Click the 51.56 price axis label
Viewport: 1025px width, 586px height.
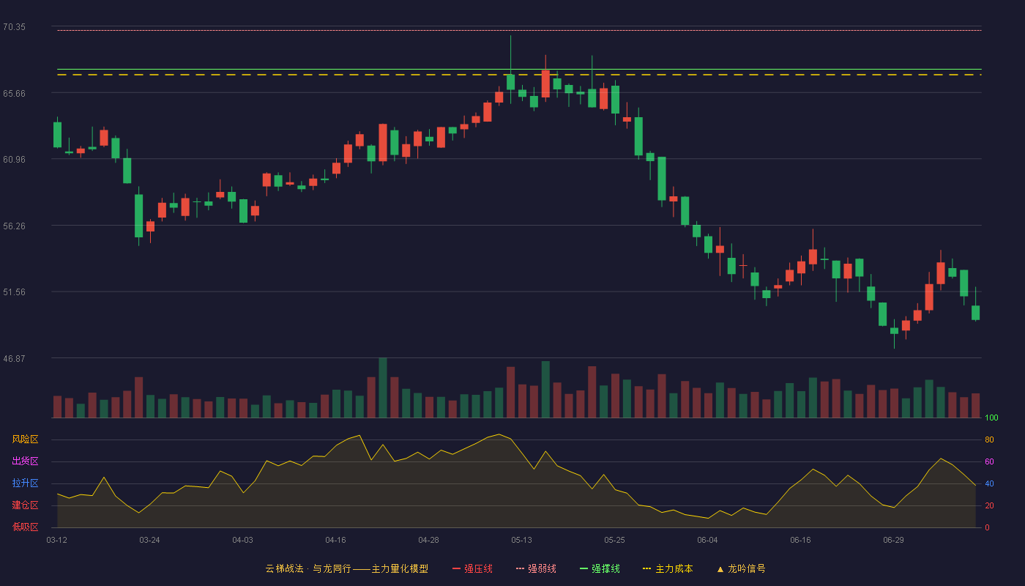(x=14, y=292)
